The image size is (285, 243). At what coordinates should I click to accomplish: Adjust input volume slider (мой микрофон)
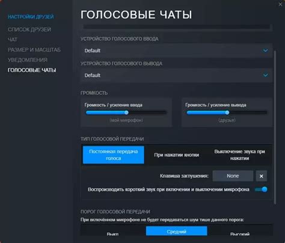(x=126, y=112)
